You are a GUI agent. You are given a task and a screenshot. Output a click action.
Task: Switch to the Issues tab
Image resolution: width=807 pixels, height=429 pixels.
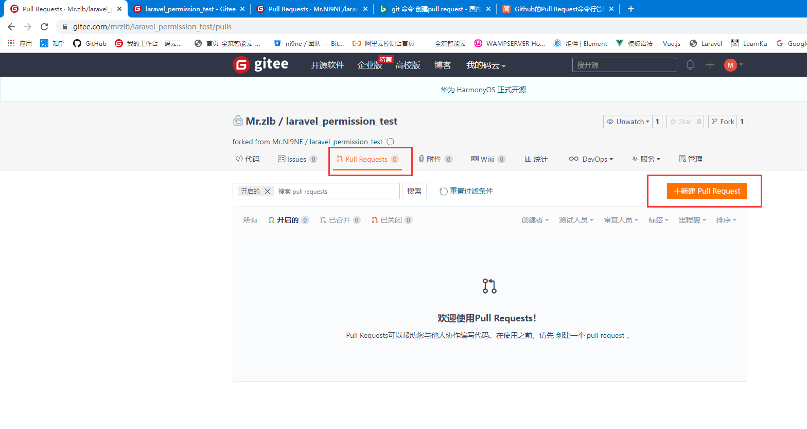pyautogui.click(x=297, y=159)
